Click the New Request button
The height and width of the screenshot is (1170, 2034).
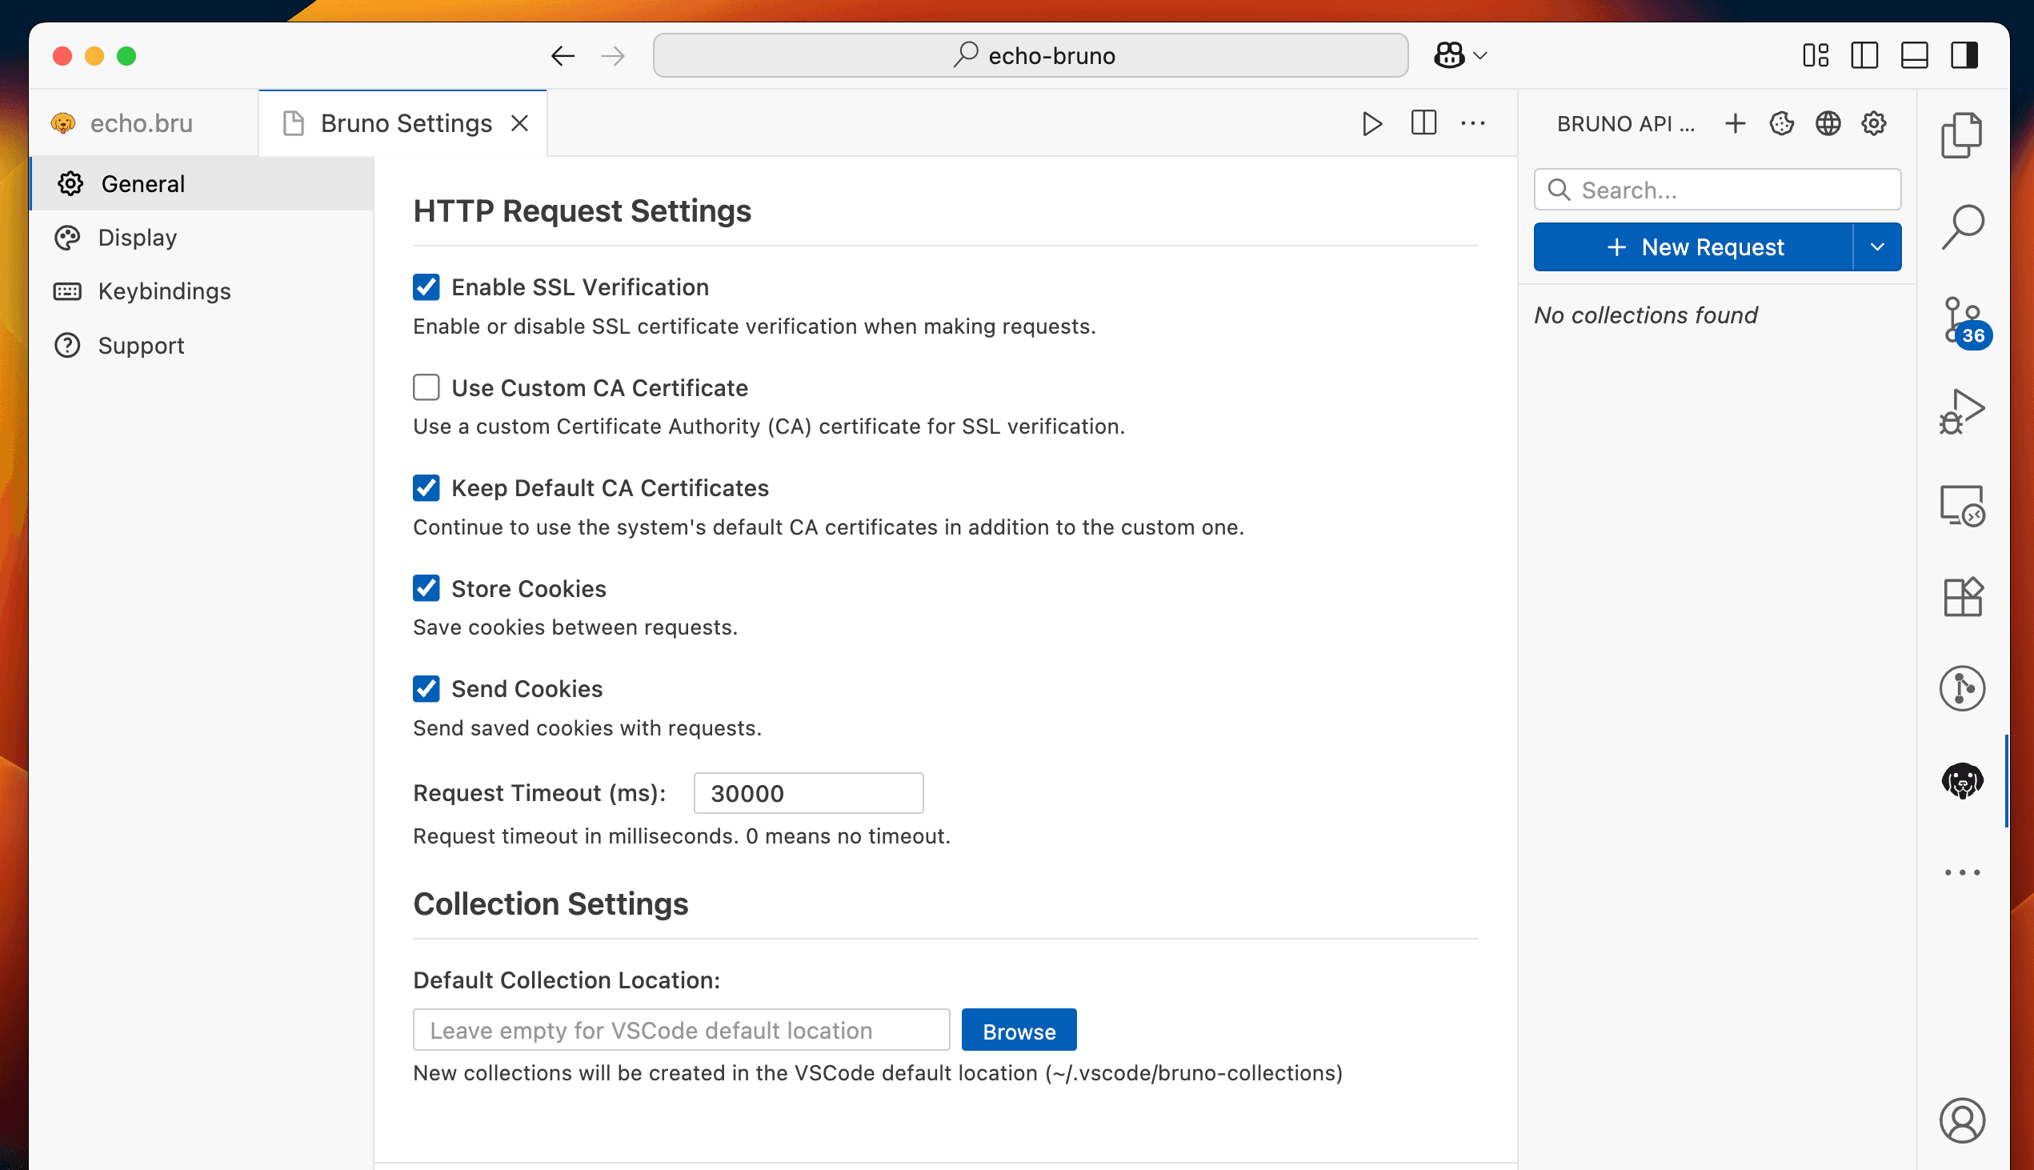1696,246
